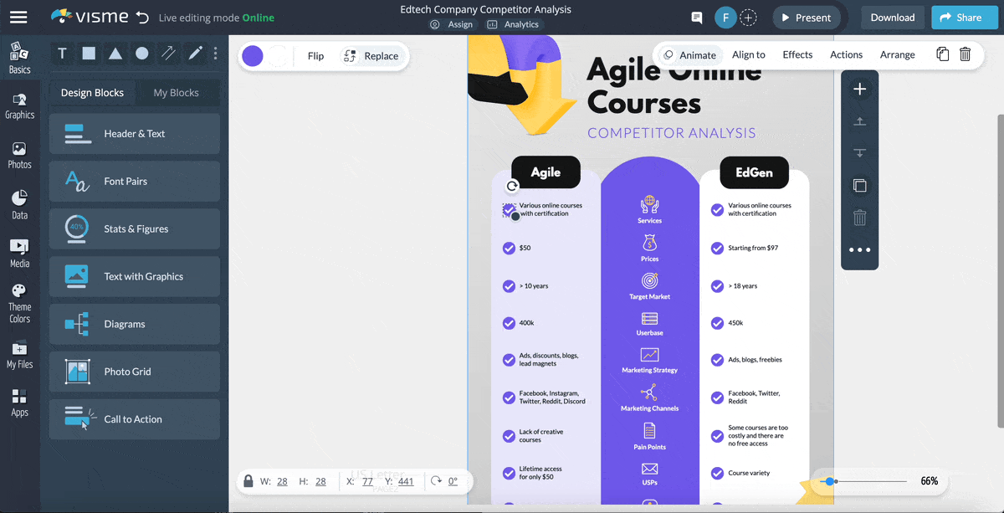Open the comments speech bubble
The height and width of the screenshot is (513, 1004).
(696, 18)
